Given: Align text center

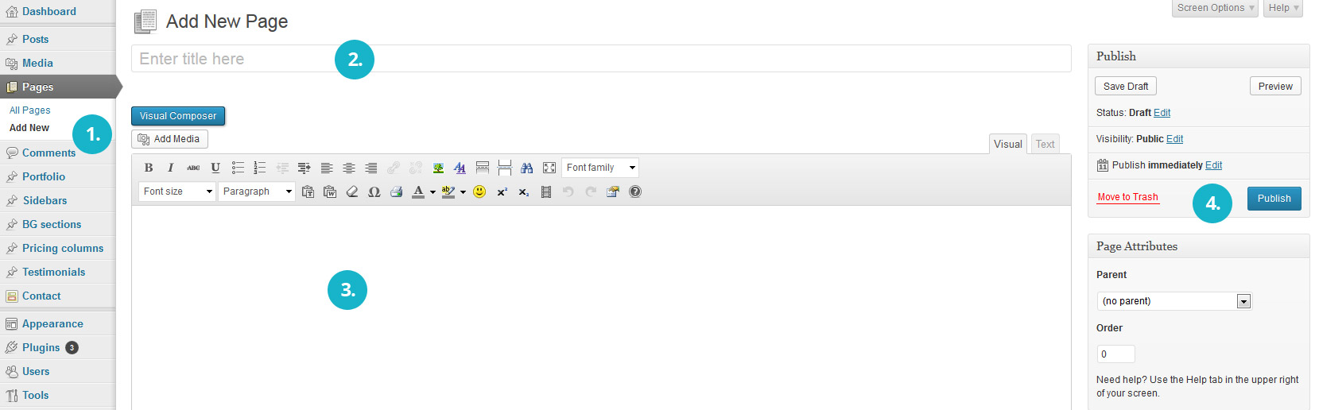Looking at the screenshot, I should tap(349, 168).
